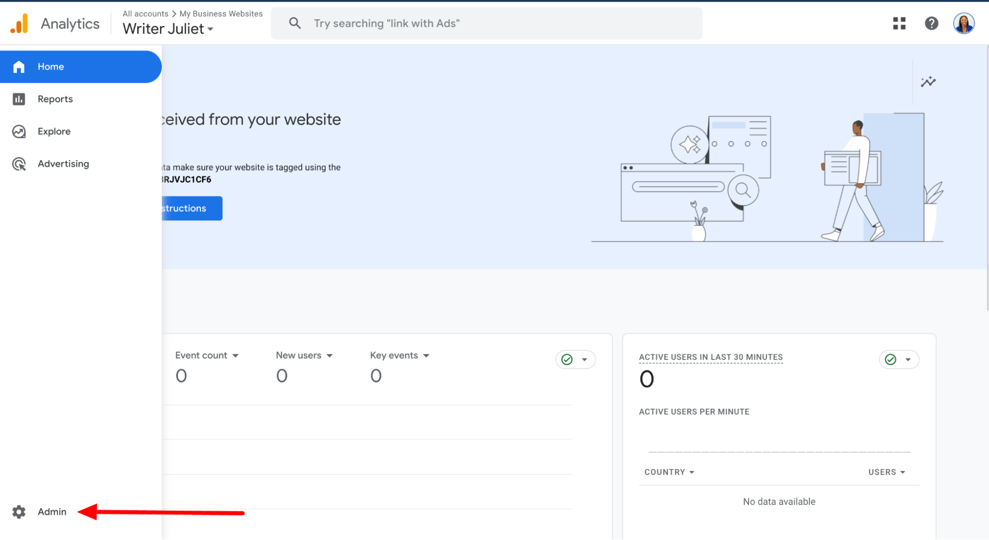Open the Reports section
989x540 pixels.
click(x=81, y=99)
